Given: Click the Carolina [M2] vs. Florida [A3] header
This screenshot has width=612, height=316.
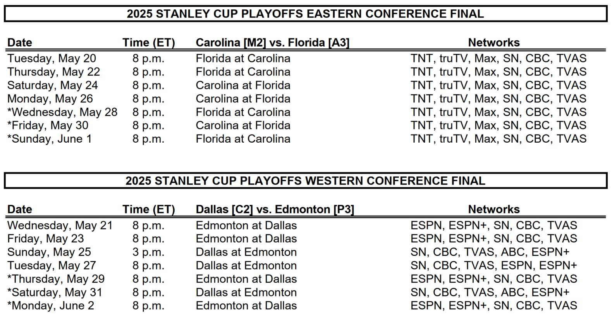Looking at the screenshot, I should click(x=272, y=42).
